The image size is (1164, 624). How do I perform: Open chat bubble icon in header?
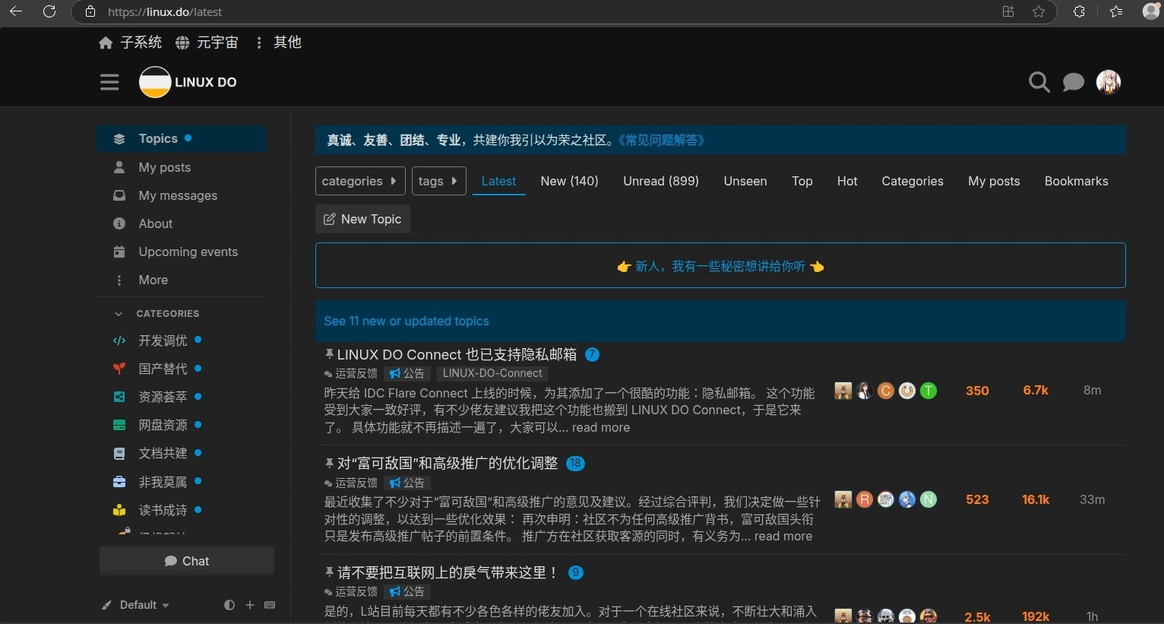[1073, 82]
